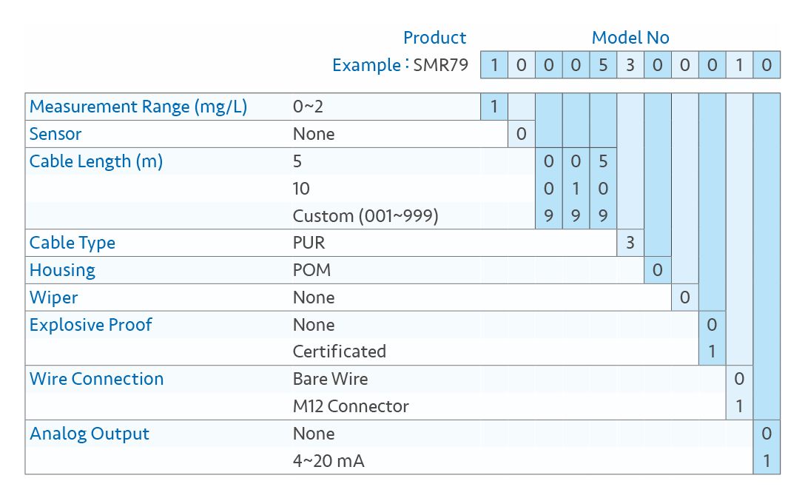Click the 0~2 measurement range value

(x=308, y=107)
